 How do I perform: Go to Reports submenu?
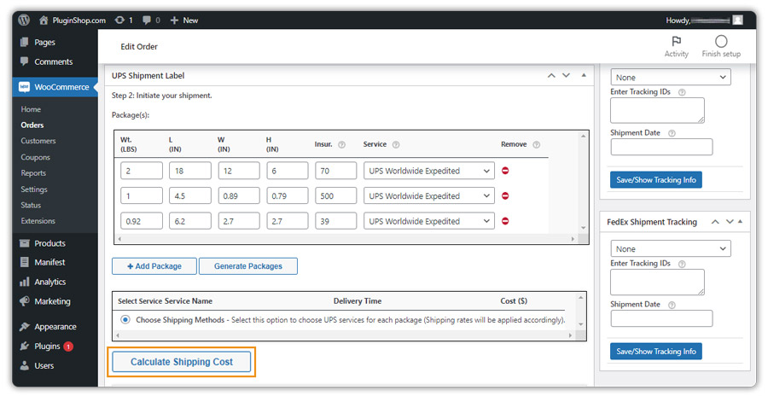[33, 173]
